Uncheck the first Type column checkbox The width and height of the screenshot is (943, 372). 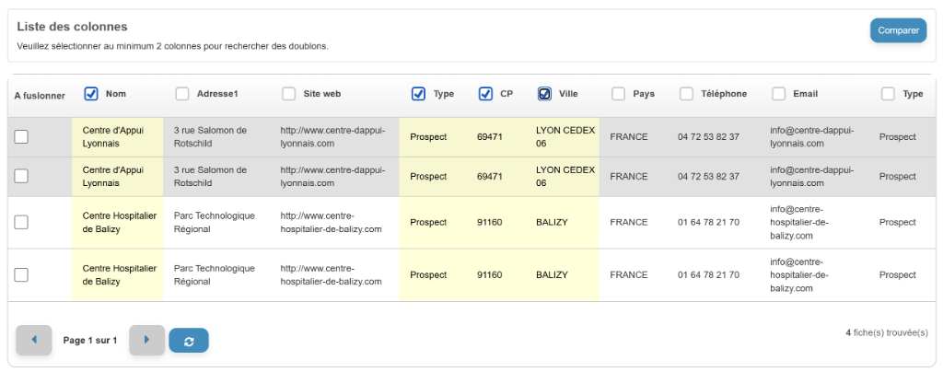point(419,94)
